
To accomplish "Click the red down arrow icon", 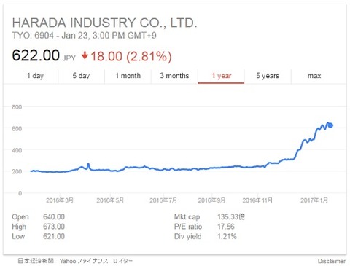I will (85, 55).
